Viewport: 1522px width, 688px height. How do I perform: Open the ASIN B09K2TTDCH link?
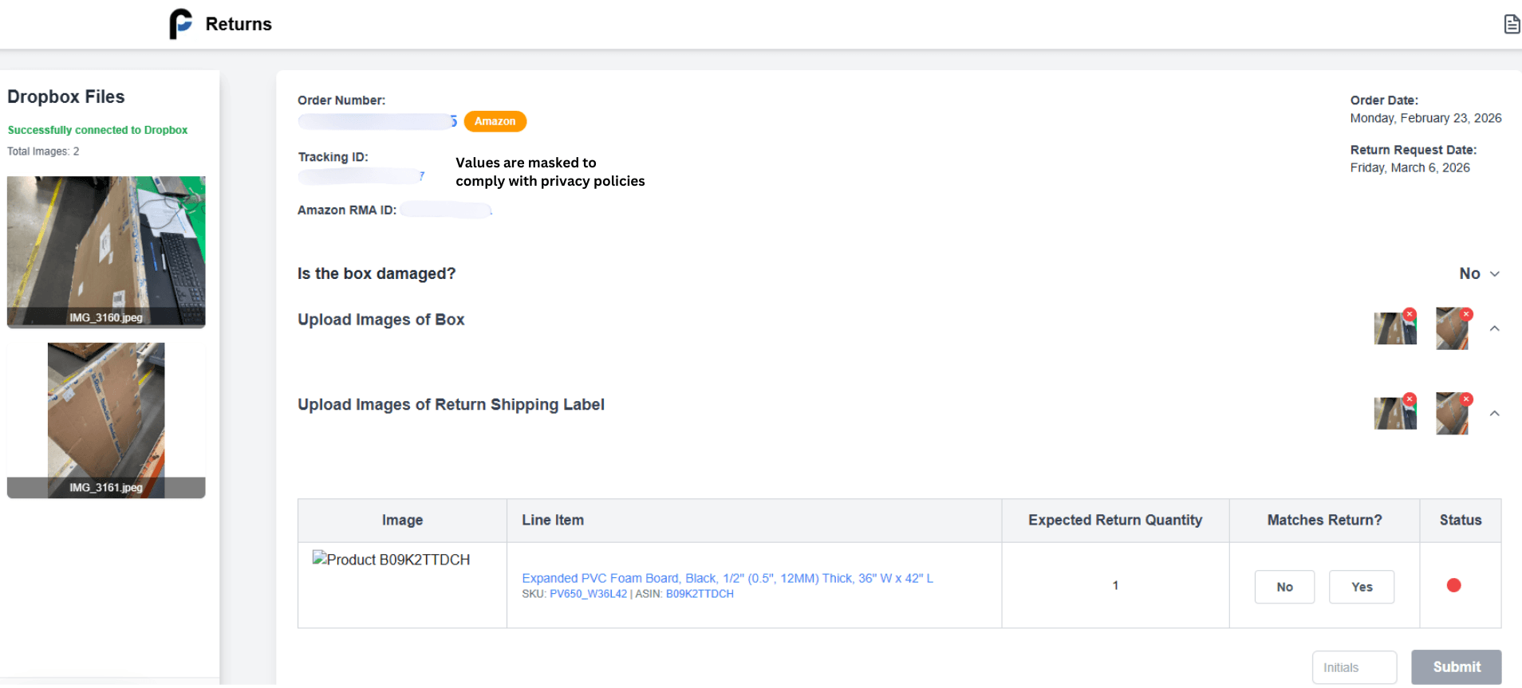[700, 594]
